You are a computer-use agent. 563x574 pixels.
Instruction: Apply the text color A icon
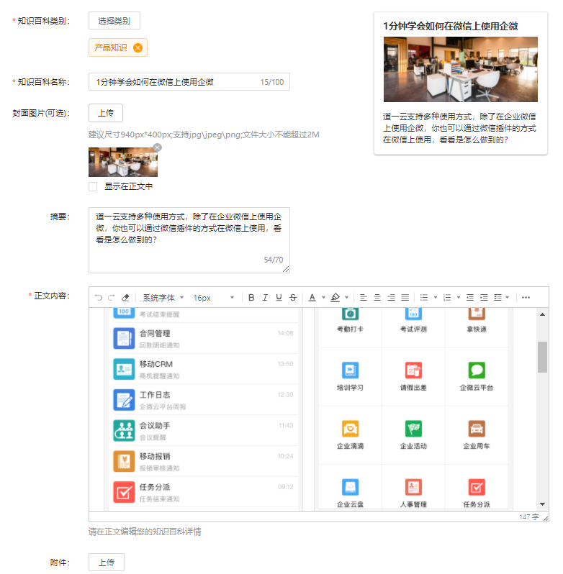pos(312,298)
